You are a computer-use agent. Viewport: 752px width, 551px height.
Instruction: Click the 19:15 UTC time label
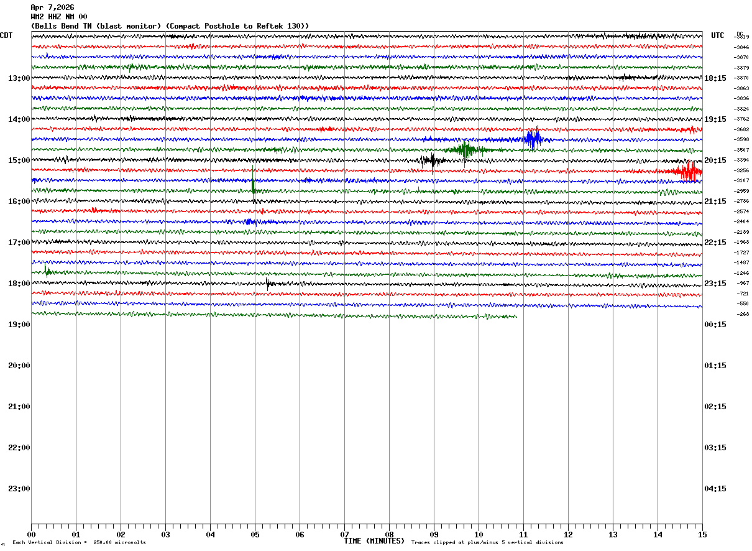point(715,119)
